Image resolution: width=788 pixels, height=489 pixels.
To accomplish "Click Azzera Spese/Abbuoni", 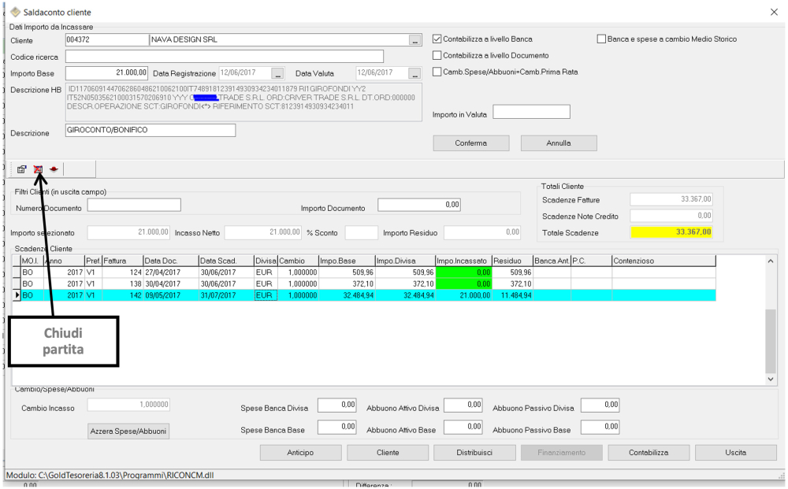I will point(128,432).
